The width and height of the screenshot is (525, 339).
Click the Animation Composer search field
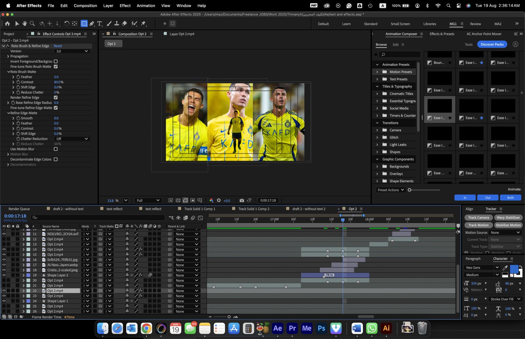(x=400, y=54)
